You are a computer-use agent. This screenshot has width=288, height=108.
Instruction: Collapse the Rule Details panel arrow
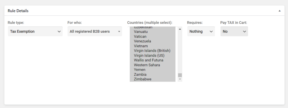(x=280, y=11)
